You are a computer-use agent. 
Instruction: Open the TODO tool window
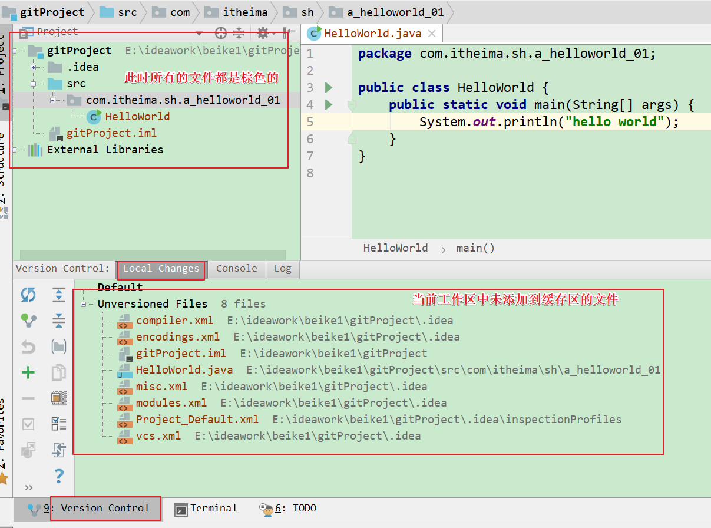point(288,509)
